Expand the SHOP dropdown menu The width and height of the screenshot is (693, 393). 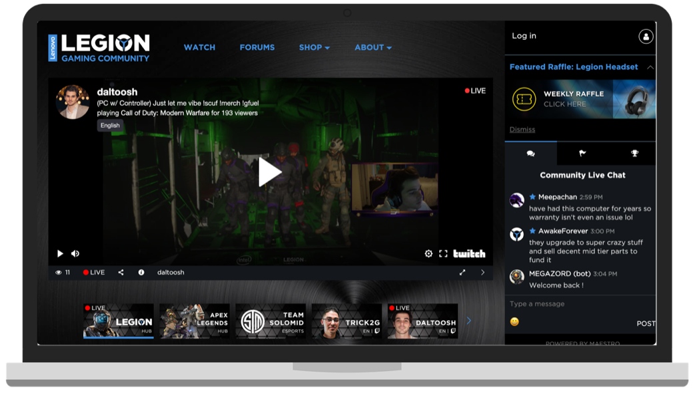pyautogui.click(x=315, y=48)
